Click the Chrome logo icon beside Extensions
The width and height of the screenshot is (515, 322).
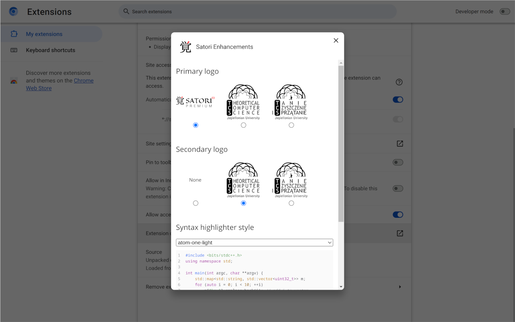[13, 12]
